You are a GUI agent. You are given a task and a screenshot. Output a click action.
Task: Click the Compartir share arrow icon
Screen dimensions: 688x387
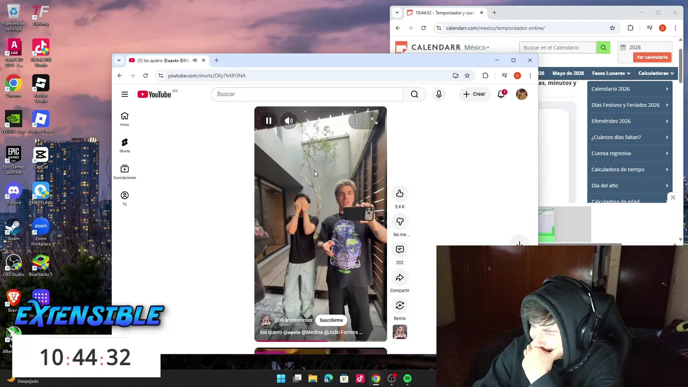[399, 277]
